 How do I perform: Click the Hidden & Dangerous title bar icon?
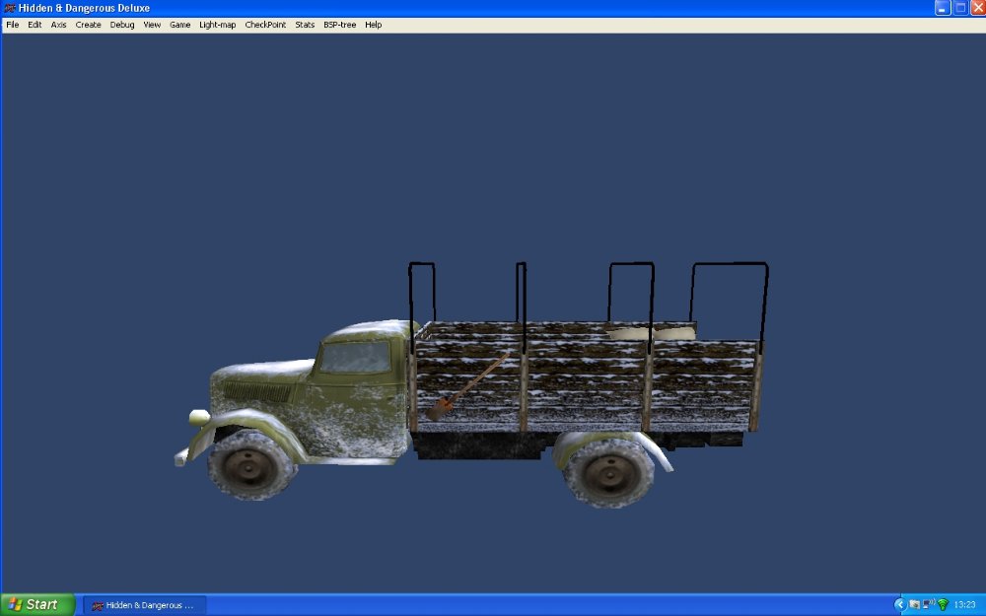click(x=10, y=8)
